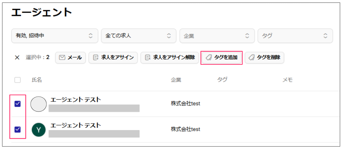Click the green Y avatar icon

click(39, 130)
